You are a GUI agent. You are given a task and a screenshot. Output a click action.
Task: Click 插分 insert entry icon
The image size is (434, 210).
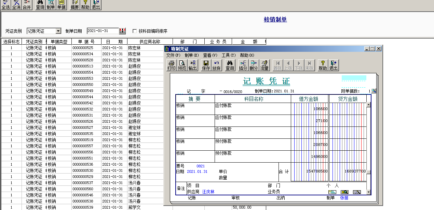243,65
